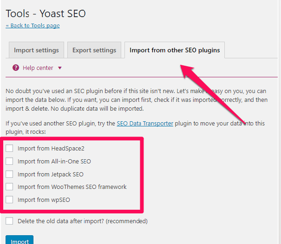281x244 pixels.
Task: Go back via Back to Tools page link
Action: click(x=33, y=25)
